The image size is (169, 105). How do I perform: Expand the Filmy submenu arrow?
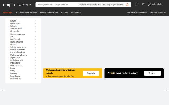(36, 71)
